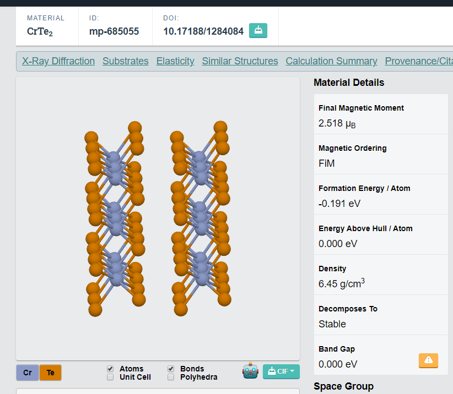This screenshot has width=453, height=394.
Task: Open the Calculation Summary link
Action: click(331, 61)
